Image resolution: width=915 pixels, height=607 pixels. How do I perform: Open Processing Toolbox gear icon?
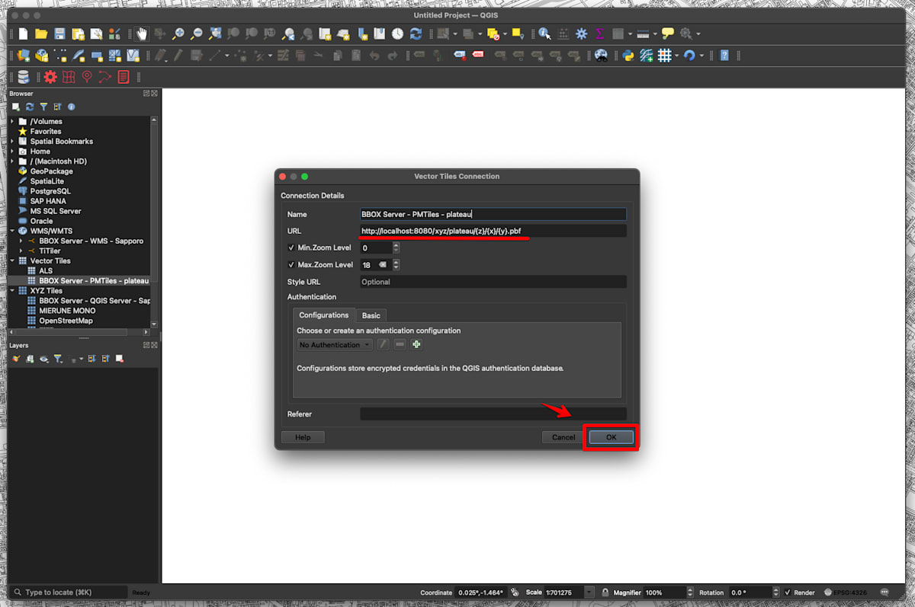pos(582,34)
